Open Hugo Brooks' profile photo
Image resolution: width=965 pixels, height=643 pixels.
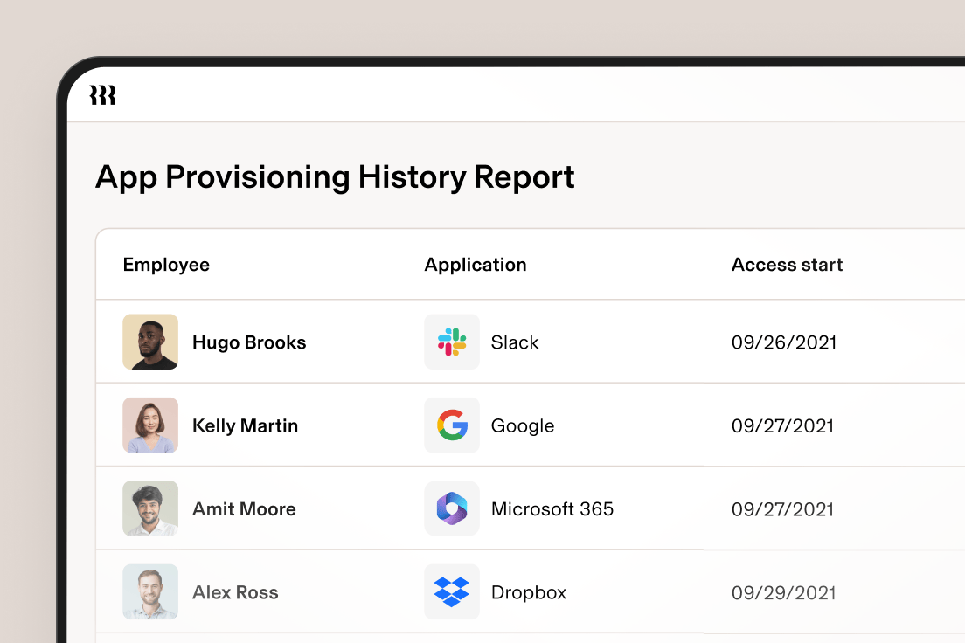pyautogui.click(x=150, y=342)
